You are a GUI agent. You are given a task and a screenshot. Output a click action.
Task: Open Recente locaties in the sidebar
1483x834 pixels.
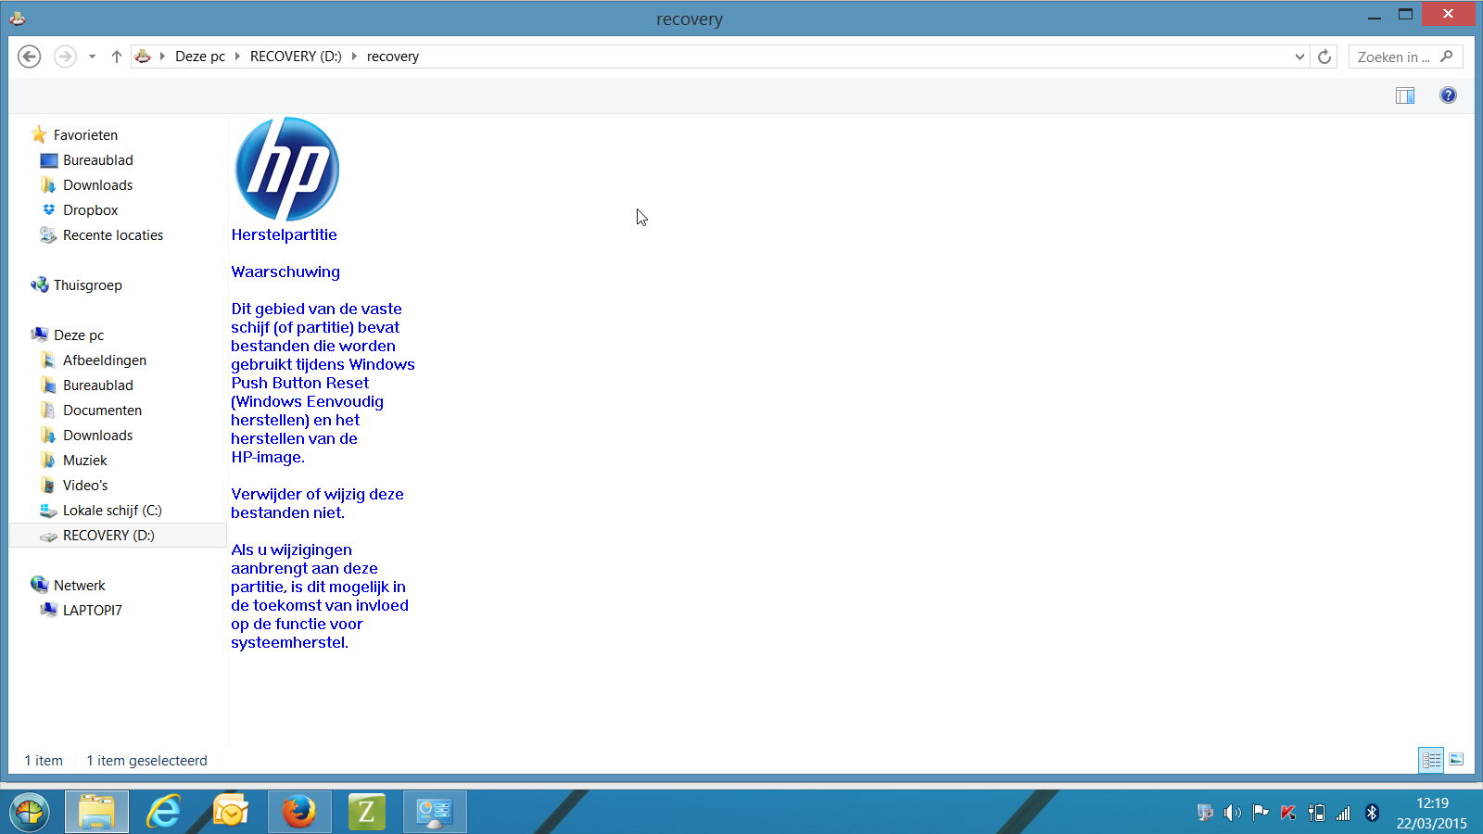pyautogui.click(x=112, y=235)
